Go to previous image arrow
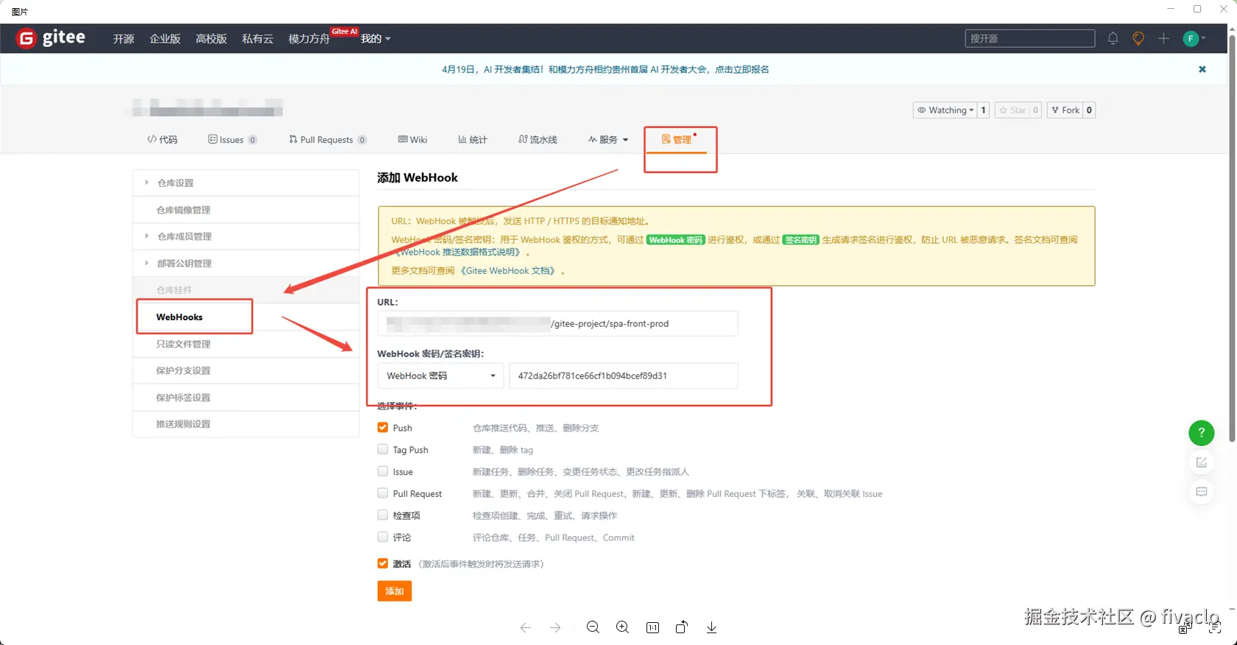1237x645 pixels. (525, 627)
